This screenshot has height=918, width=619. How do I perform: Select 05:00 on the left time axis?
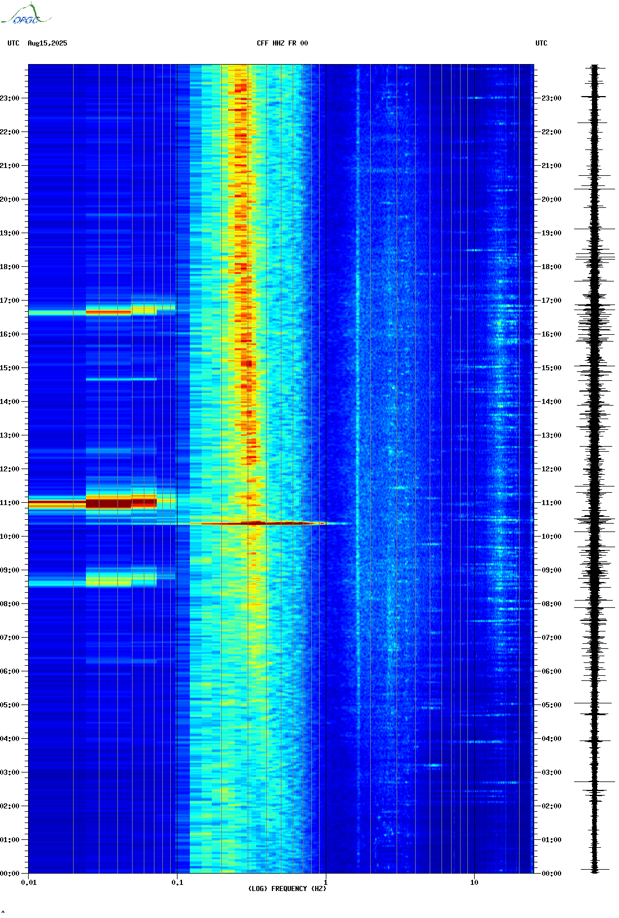click(10, 705)
